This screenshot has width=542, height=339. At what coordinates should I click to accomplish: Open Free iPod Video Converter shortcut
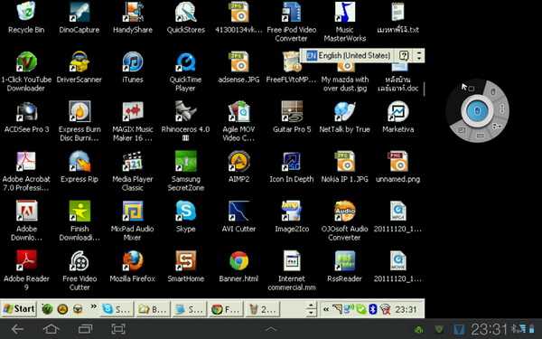pos(292,22)
